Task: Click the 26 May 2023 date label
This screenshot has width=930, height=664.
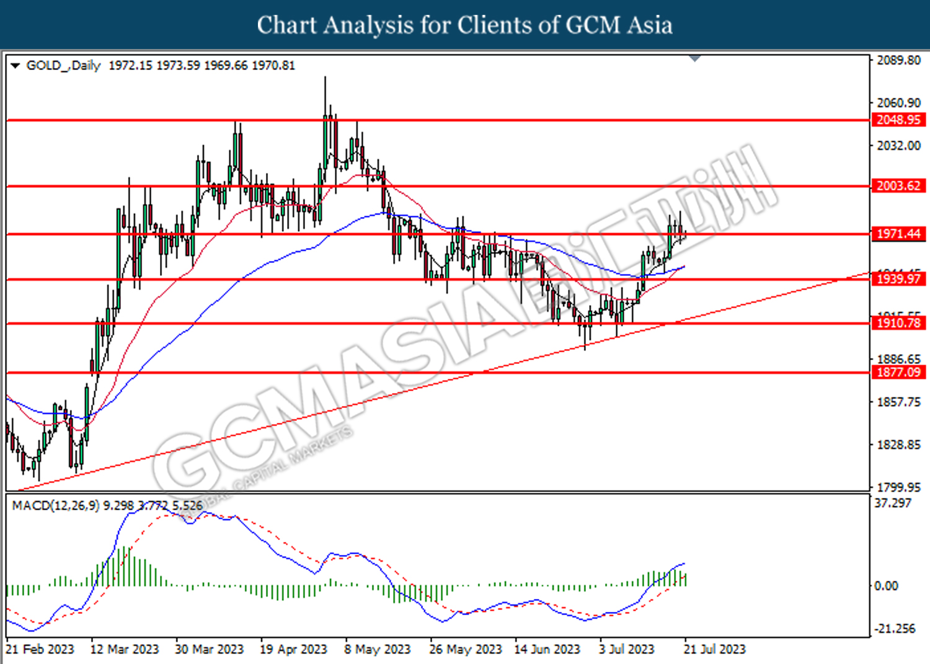Action: (466, 650)
